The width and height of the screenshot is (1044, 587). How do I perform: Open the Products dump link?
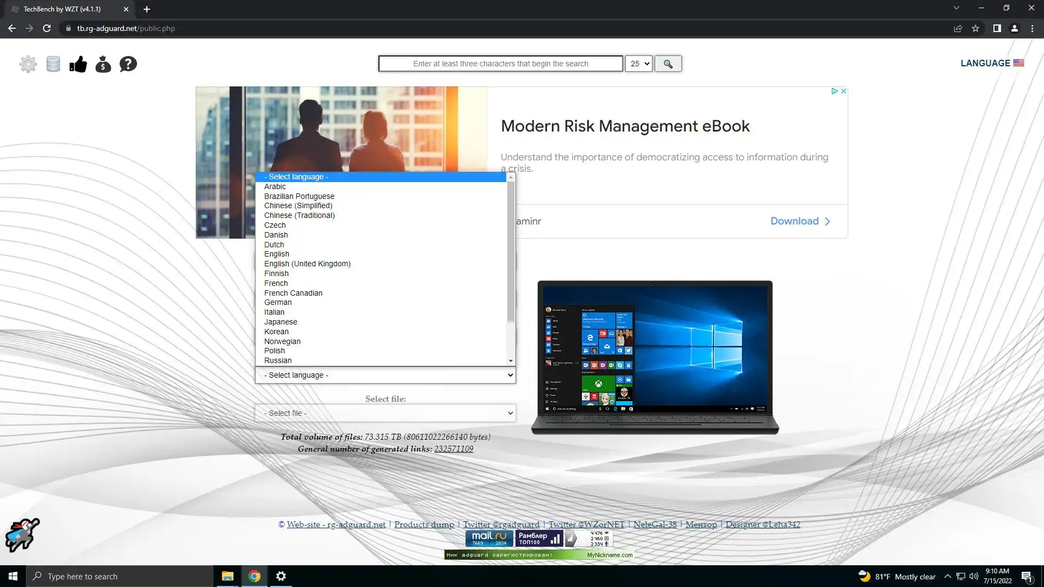[x=424, y=524]
